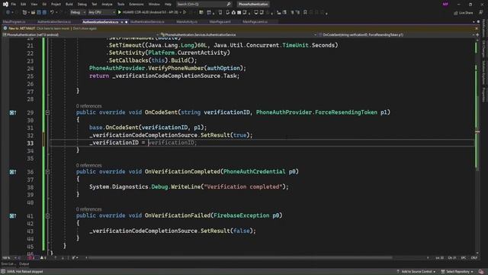Click the 'Don't show again' link
The height and width of the screenshot is (275, 488).
point(85,28)
